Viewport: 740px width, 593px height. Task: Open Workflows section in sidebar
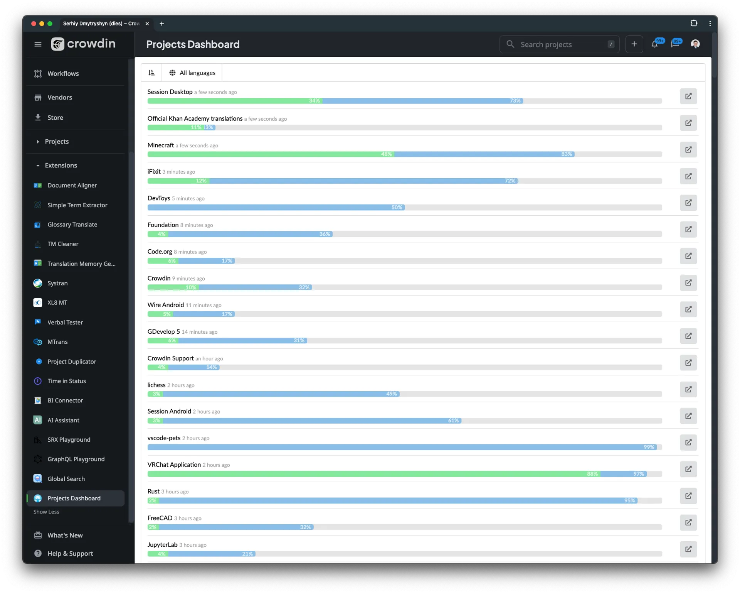click(63, 73)
